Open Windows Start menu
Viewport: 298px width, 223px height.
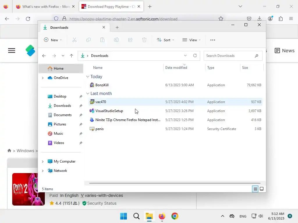[123, 216]
